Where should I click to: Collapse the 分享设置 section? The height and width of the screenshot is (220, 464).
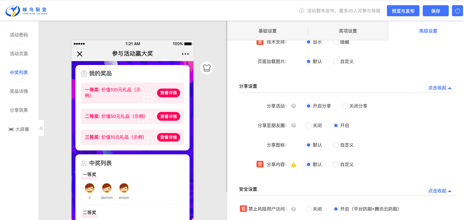[x=440, y=88]
